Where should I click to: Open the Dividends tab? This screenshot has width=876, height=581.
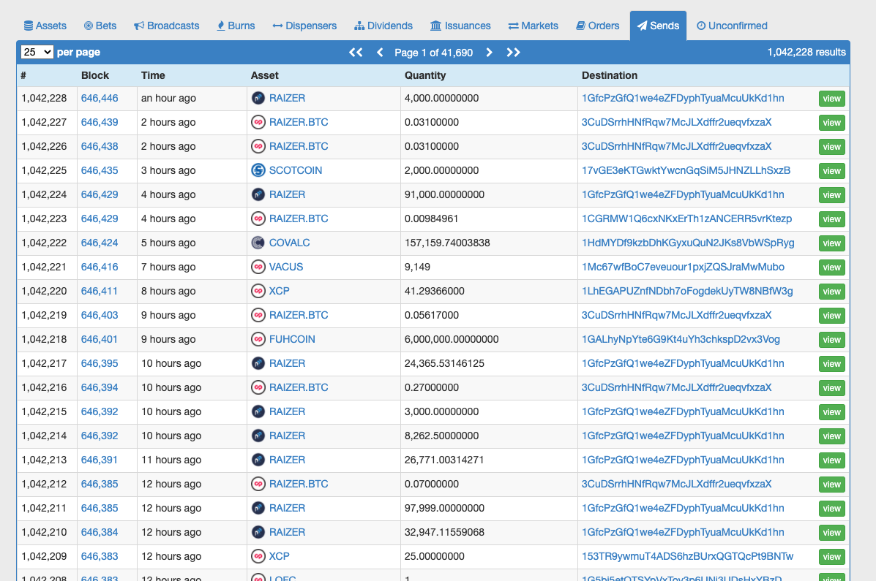383,26
